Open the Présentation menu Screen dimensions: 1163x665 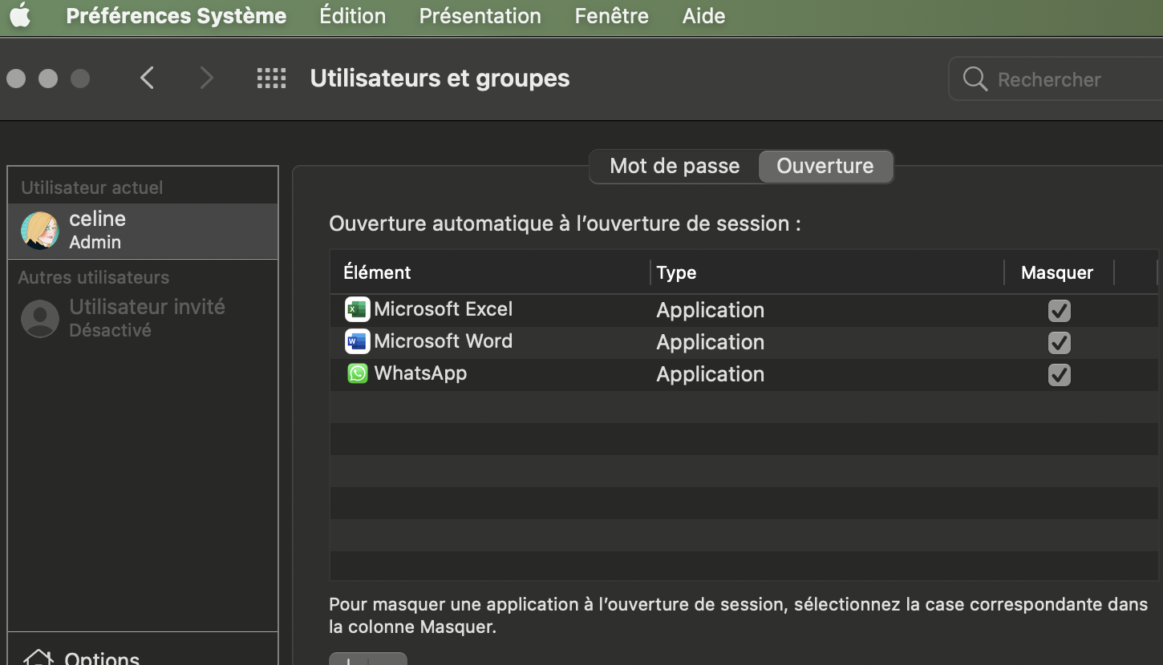(x=480, y=16)
